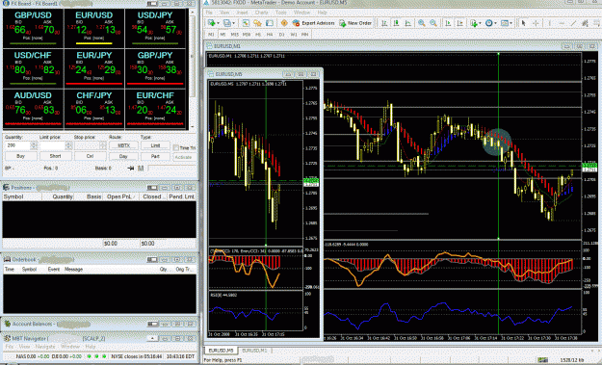Viewport: 602px width, 365px height.
Task: Open MetaTrader File menu
Action: pos(209,13)
